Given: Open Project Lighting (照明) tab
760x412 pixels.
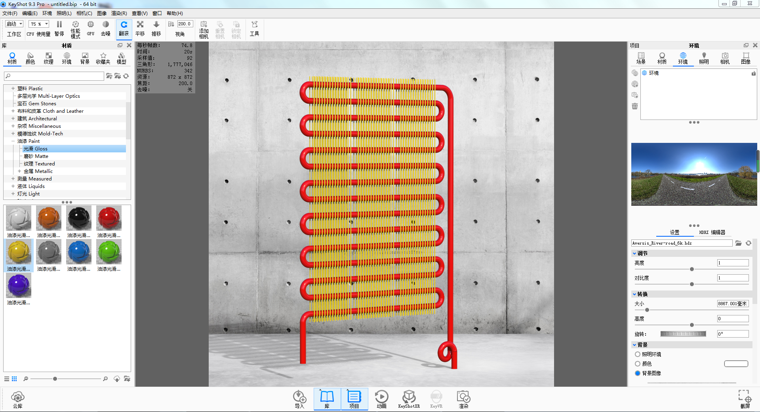Looking at the screenshot, I should (x=704, y=58).
